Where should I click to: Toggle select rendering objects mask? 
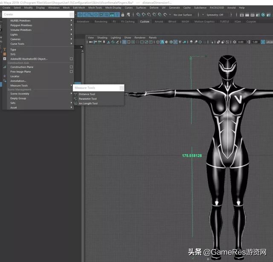(x=112, y=15)
